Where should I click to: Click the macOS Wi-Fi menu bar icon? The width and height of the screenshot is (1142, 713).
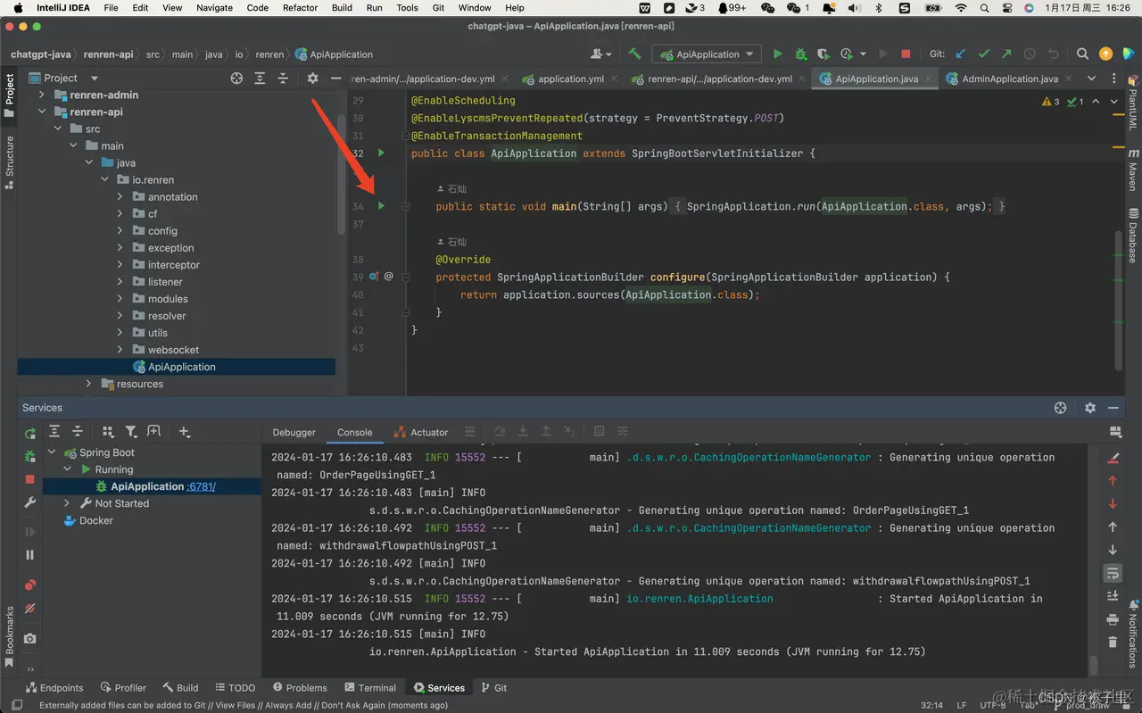coord(961,7)
